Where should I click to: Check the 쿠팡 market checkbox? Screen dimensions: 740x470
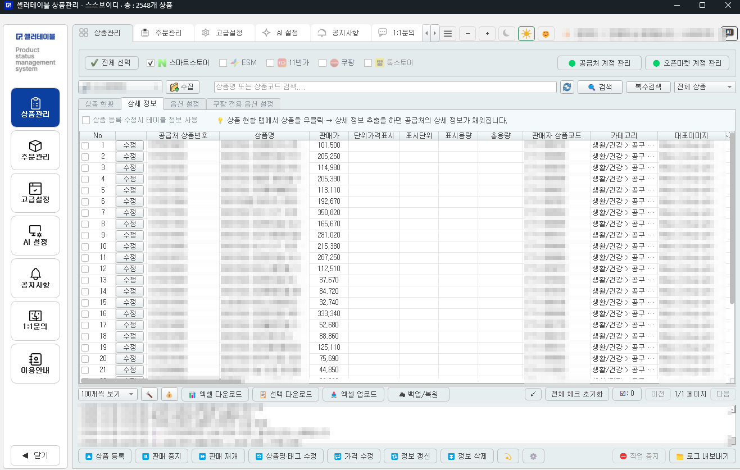(323, 63)
